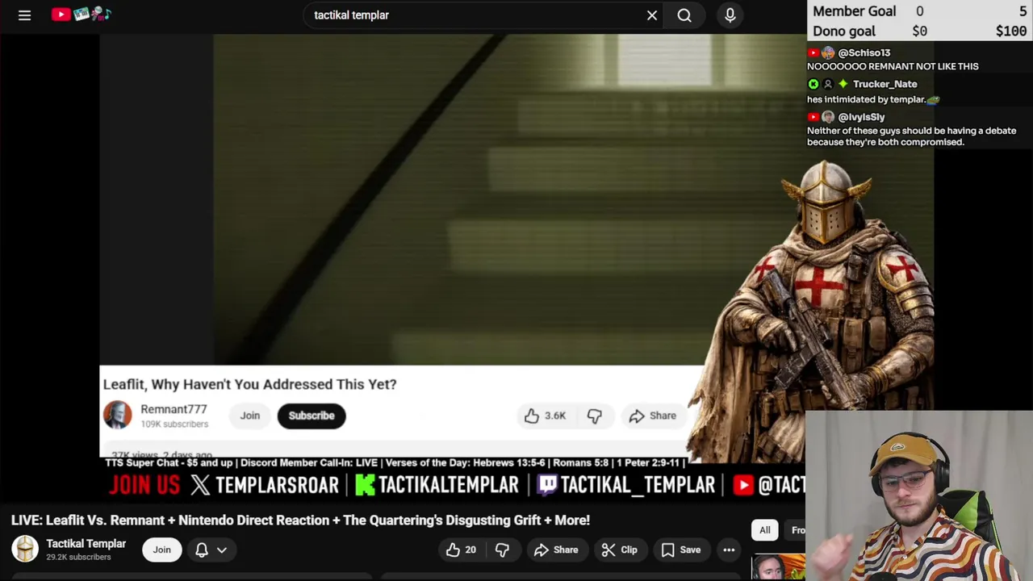The height and width of the screenshot is (581, 1033).
Task: Open chat author @IvyIsSly
Action: point(861,117)
